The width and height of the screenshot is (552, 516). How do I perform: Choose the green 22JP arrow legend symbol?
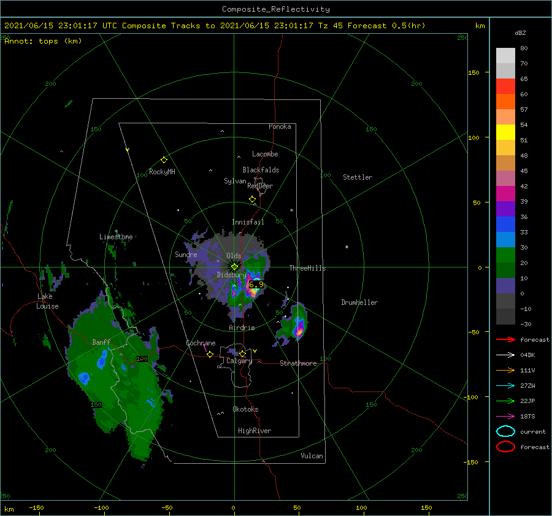[x=505, y=401]
